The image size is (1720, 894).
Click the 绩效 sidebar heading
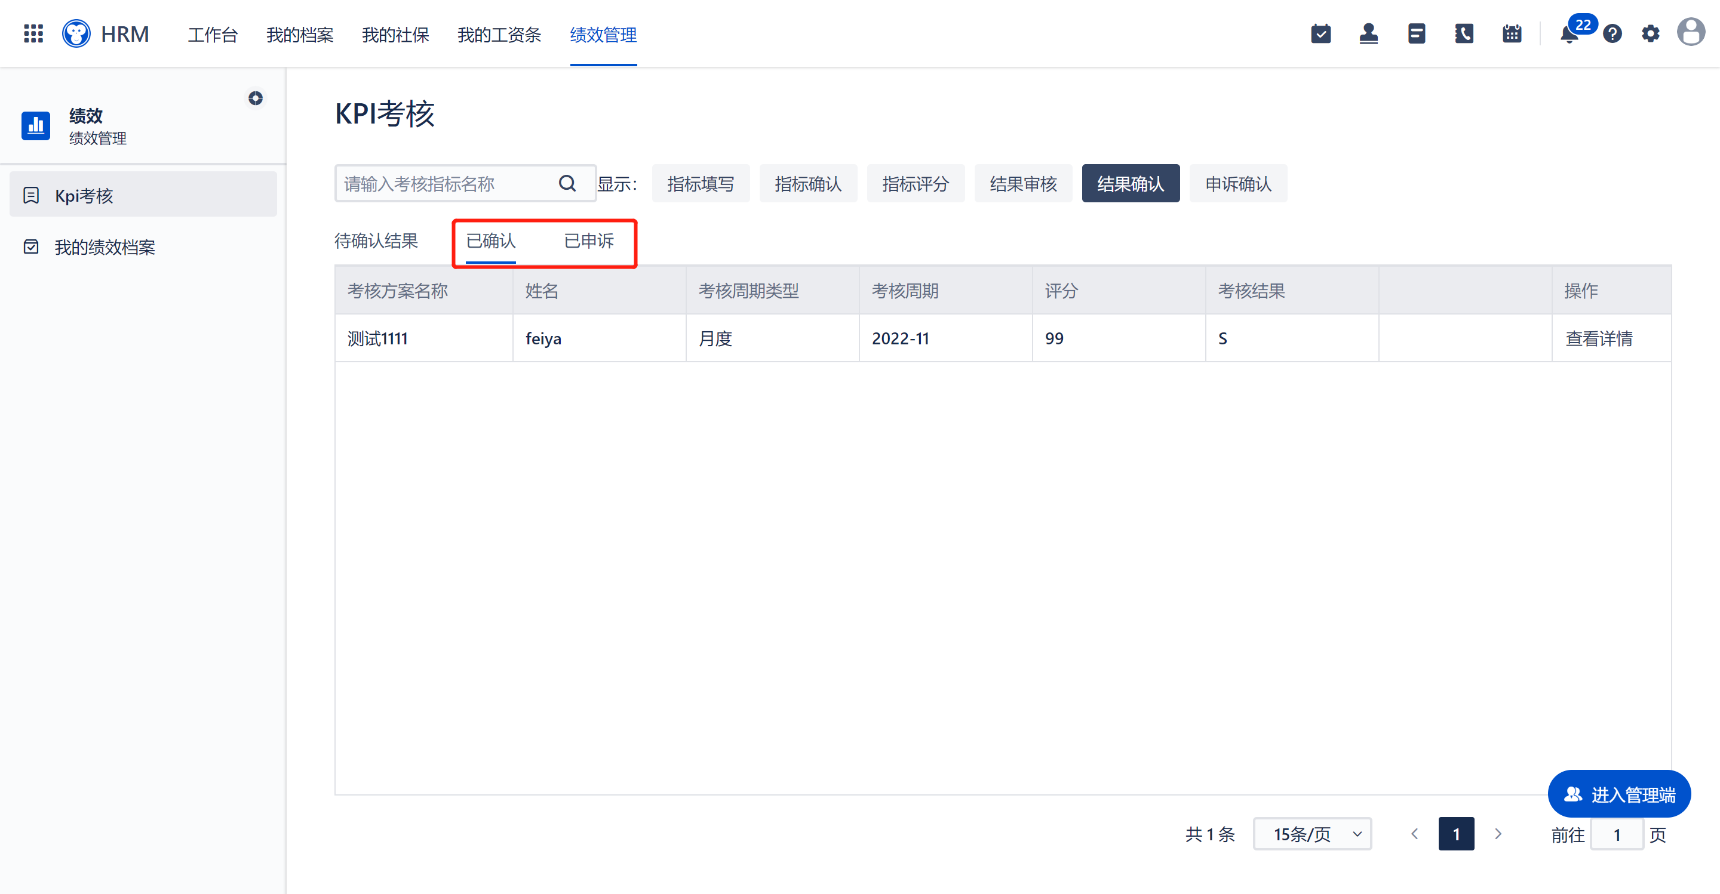point(85,115)
